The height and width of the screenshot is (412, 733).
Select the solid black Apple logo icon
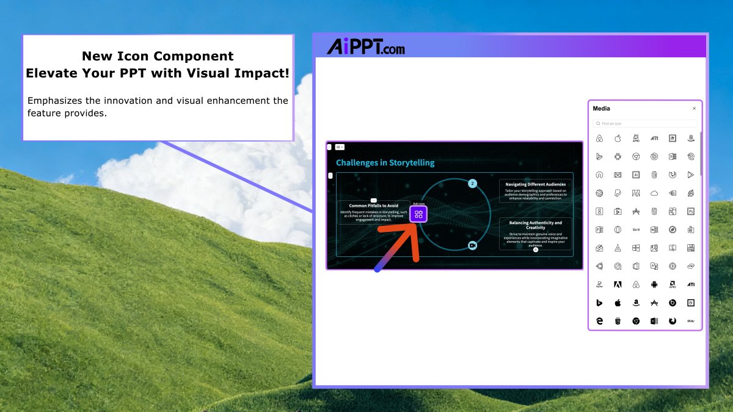(618, 303)
